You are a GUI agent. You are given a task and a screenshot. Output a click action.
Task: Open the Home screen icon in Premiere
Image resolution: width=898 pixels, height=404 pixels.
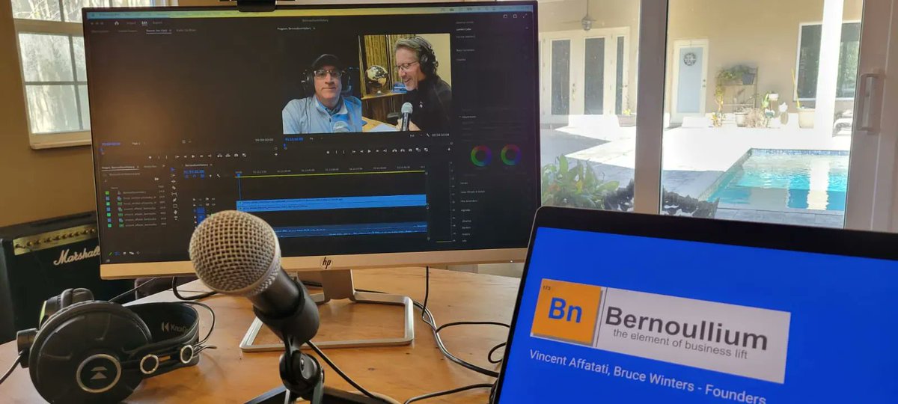[x=117, y=23]
